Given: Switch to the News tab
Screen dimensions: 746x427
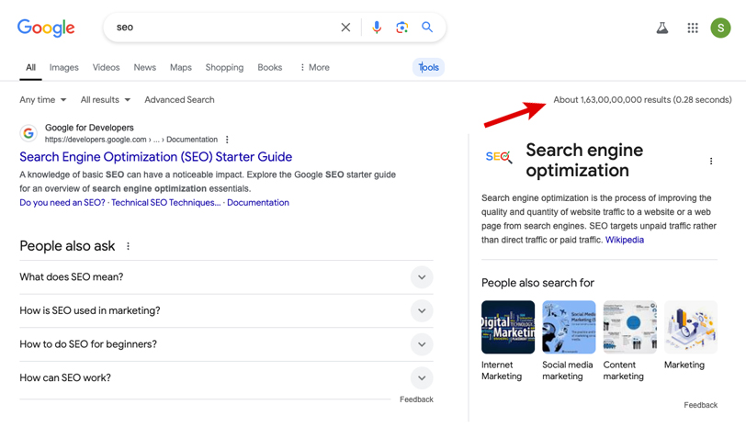Looking at the screenshot, I should (x=144, y=68).
